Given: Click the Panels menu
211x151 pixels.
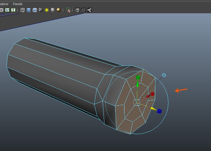Looking at the screenshot, I should pyautogui.click(x=18, y=4).
